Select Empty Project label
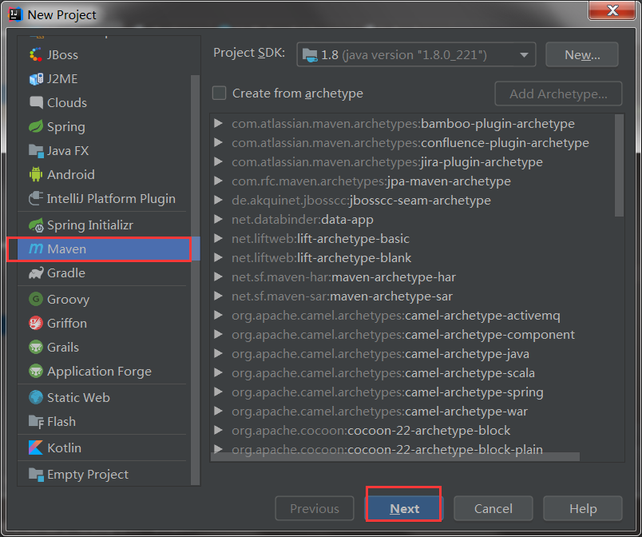This screenshot has width=642, height=537. click(88, 475)
